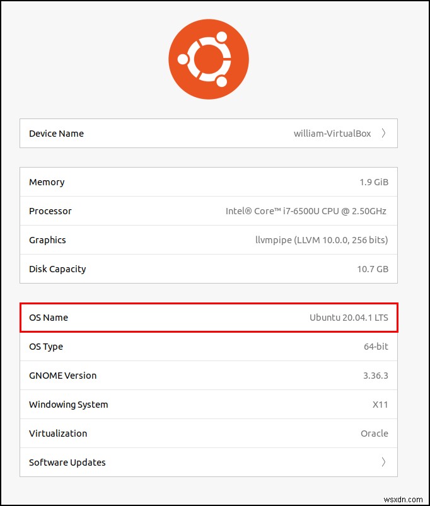Expand the Device Name chevron arrow

[383, 133]
